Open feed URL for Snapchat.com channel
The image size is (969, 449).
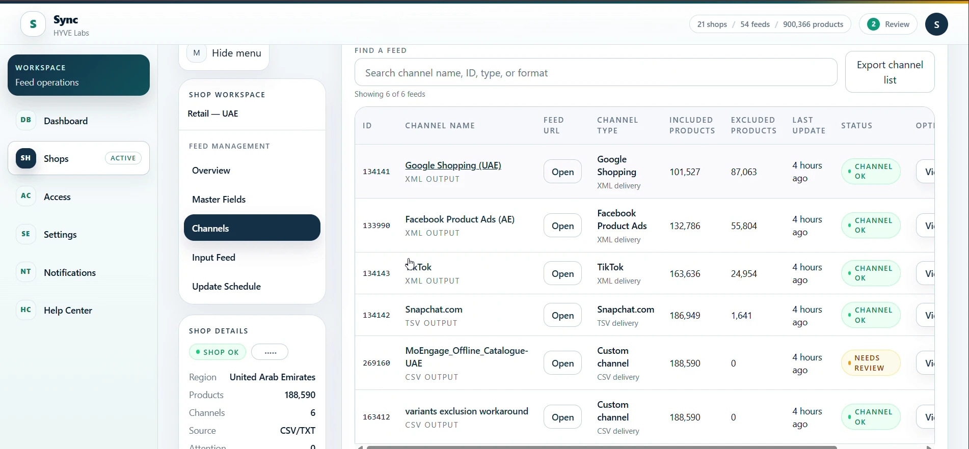562,316
